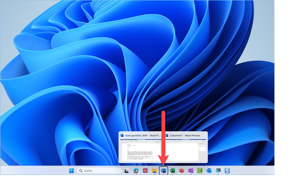The width and height of the screenshot is (307, 177).
Task: Click the highlighted Word taskbar icon
Action: point(163,170)
